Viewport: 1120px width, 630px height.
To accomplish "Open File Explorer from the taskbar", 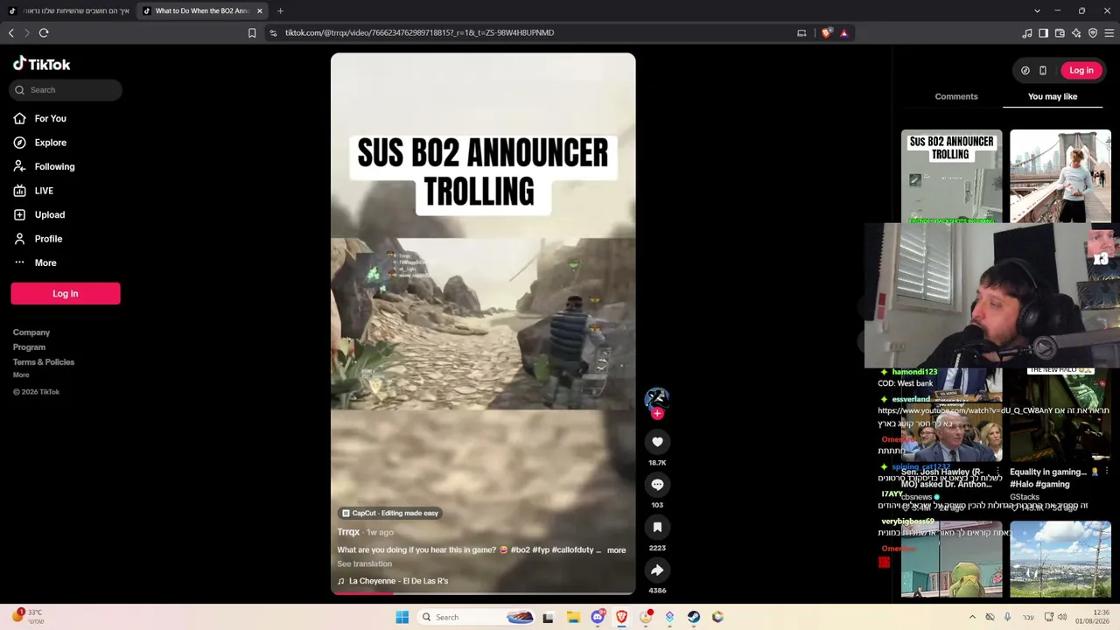I will coord(573,617).
